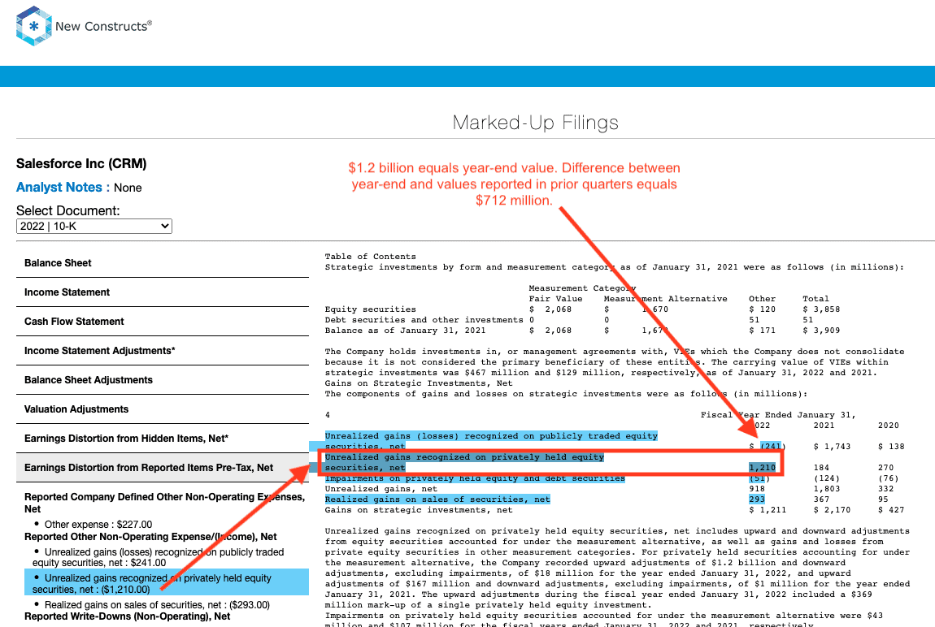Click the Analyst Notes link
Viewport: 935px width, 627px height.
(59, 187)
